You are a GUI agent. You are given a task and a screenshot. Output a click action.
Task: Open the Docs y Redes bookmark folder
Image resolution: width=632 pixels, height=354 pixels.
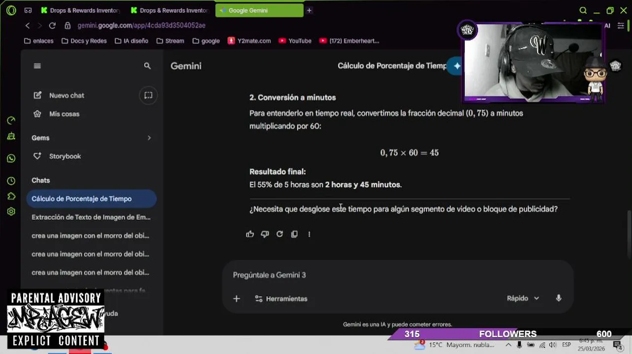[84, 41]
